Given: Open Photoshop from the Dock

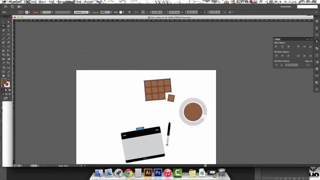Looking at the screenshot, I should tap(158, 173).
